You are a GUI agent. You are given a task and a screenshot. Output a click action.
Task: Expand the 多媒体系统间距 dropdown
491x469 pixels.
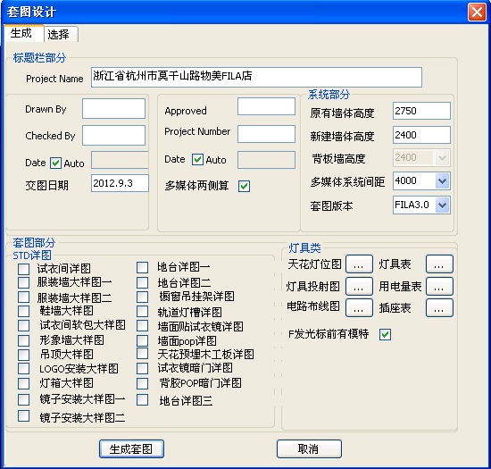pos(442,181)
